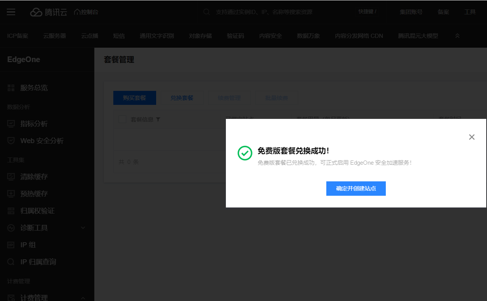The image size is (487, 301).
Task: Open 腾讯混元大模型 shortcut
Action: [418, 36]
